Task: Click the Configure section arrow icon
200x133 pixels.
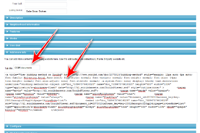Action: [7, 126]
